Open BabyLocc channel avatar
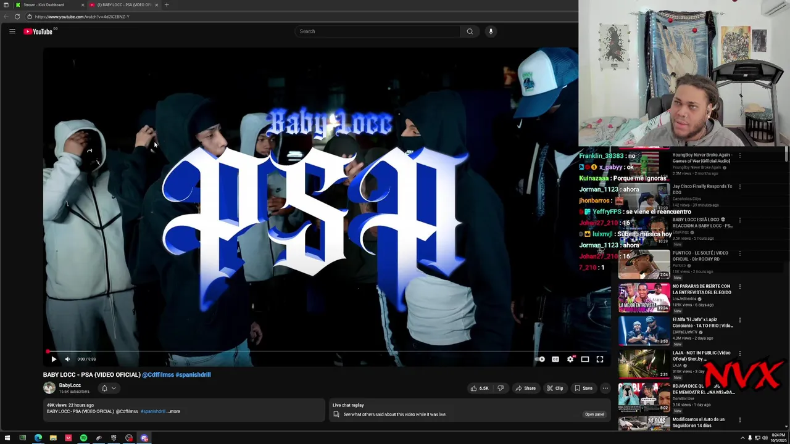790x444 pixels. click(x=49, y=388)
